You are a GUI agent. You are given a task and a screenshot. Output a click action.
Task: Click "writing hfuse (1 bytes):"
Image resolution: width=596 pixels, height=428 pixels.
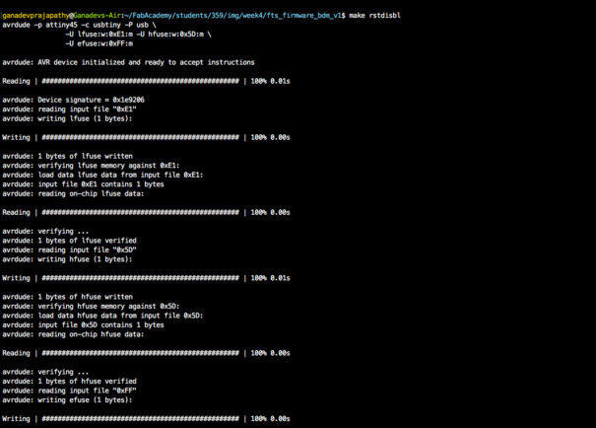[85, 259]
